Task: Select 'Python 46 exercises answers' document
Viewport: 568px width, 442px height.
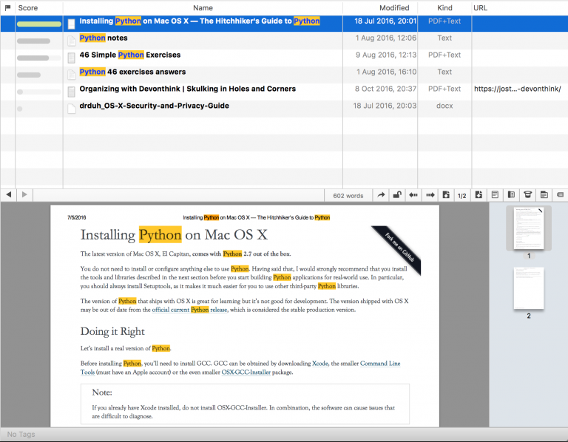Action: [132, 72]
